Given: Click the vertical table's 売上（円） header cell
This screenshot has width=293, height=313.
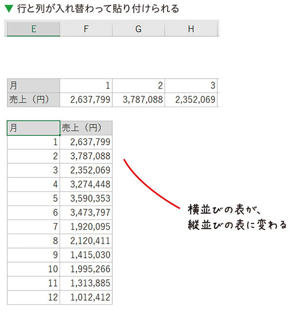Looking at the screenshot, I should click(86, 128).
